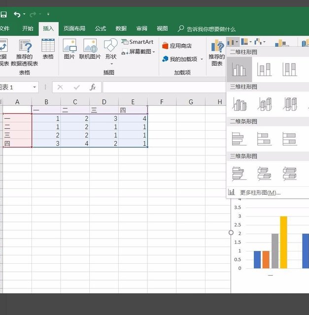Open the 形状 gallery
Image resolution: width=309 pixels, height=315 pixels.
pos(111,51)
